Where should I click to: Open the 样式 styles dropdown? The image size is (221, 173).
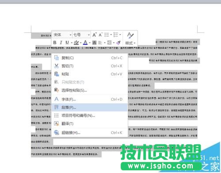point(130,43)
